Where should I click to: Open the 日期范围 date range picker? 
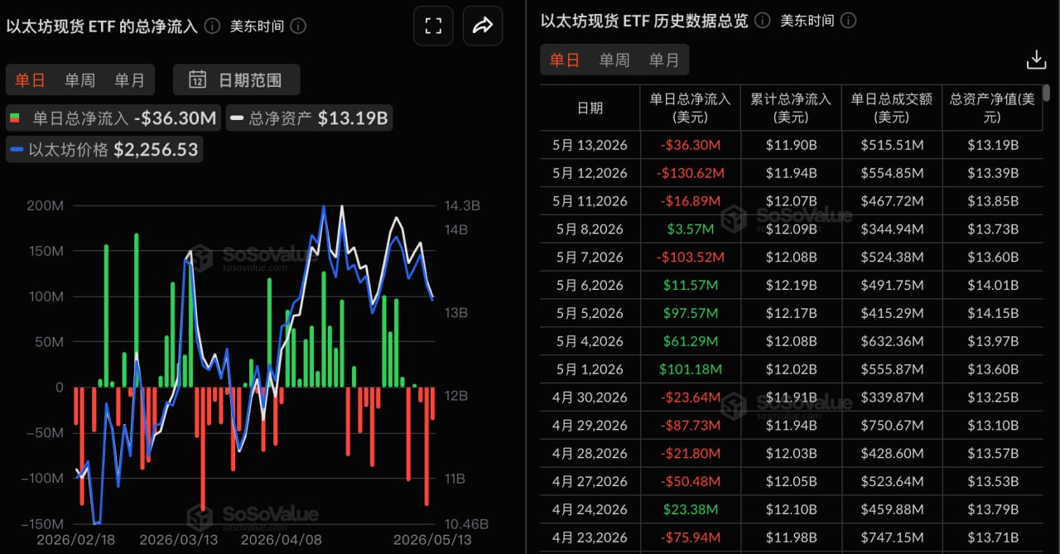236,80
